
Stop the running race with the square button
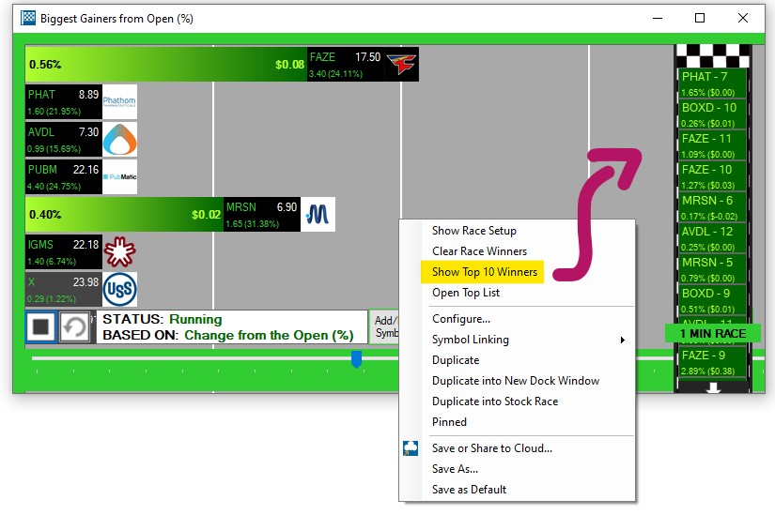[x=41, y=327]
